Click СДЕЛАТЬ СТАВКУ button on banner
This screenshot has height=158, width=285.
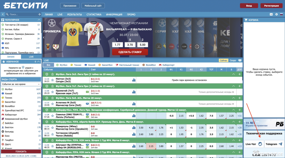pyautogui.click(x=130, y=52)
